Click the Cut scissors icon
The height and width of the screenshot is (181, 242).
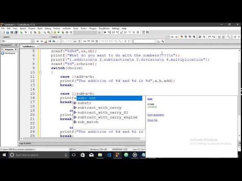pyautogui.click(x=31, y=32)
